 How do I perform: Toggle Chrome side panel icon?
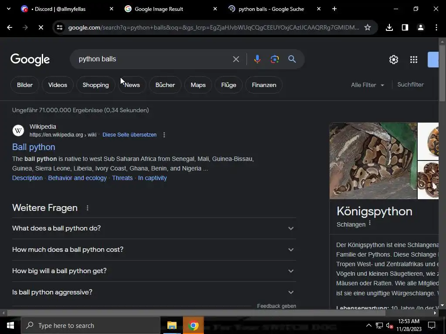click(405, 27)
